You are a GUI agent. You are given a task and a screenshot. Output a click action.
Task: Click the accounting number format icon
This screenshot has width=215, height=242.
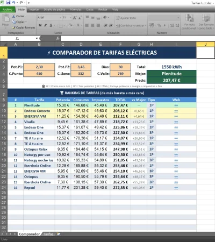(x=152, y=25)
